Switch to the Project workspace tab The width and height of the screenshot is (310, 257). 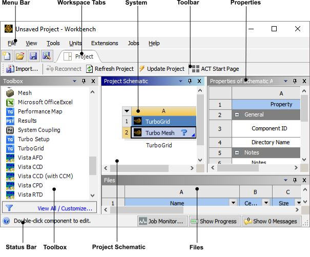pyautogui.click(x=79, y=56)
